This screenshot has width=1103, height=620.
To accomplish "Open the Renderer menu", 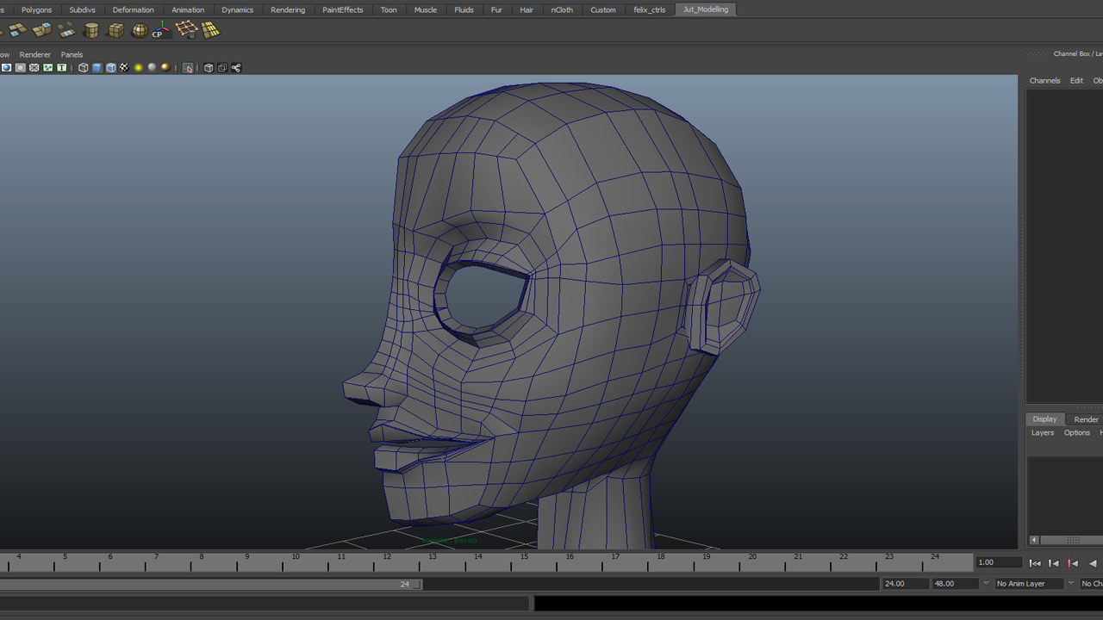I will point(34,54).
